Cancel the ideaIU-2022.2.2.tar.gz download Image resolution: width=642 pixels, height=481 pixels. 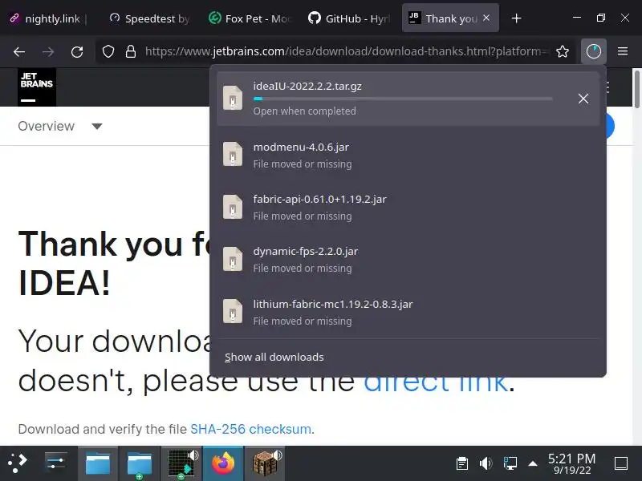[583, 99]
